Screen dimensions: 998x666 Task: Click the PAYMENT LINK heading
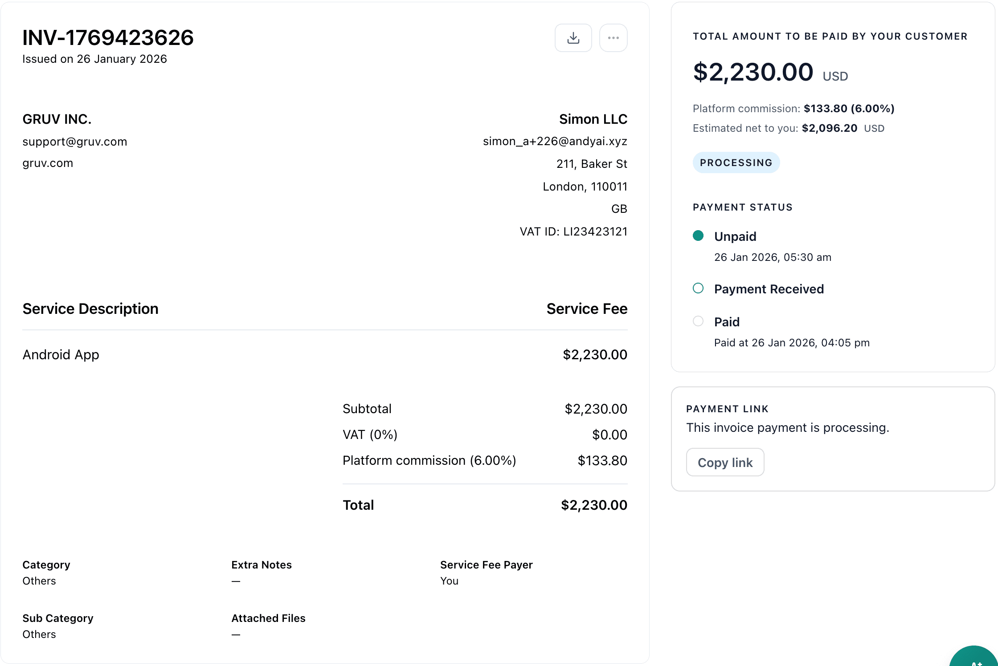coord(728,409)
